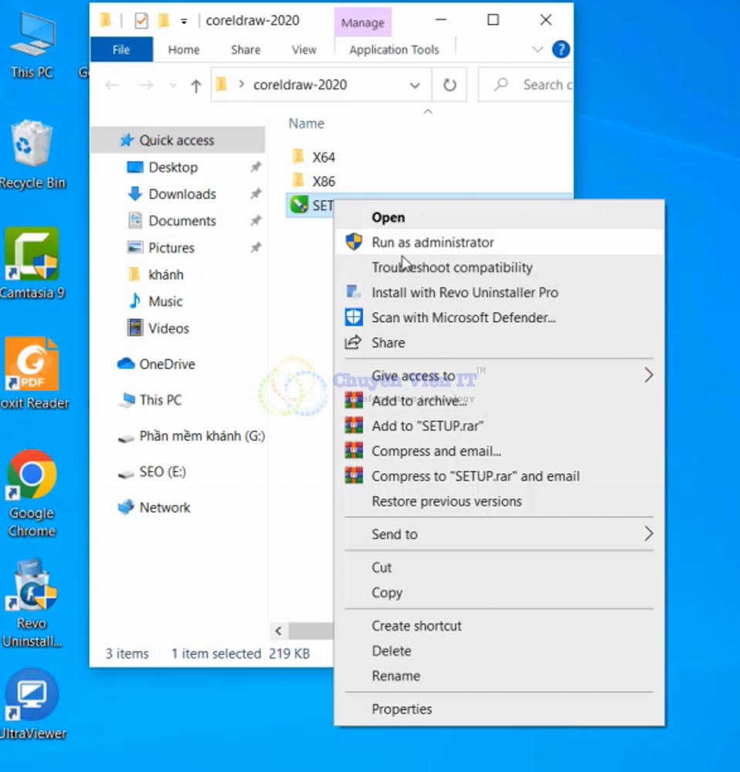This screenshot has width=740, height=772.
Task: Click the up-arrow parent folder button
Action: click(196, 86)
